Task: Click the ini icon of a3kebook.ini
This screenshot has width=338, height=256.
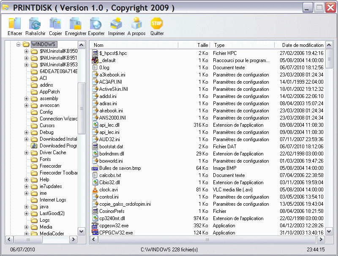Action: [x=95, y=74]
